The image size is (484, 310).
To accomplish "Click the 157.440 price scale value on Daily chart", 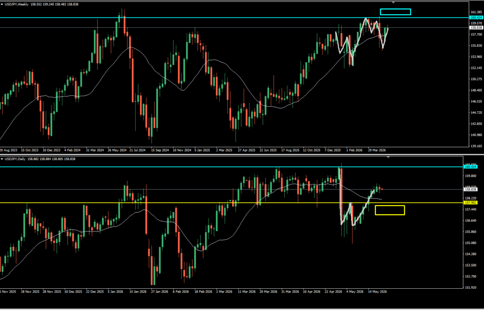I will [471, 209].
